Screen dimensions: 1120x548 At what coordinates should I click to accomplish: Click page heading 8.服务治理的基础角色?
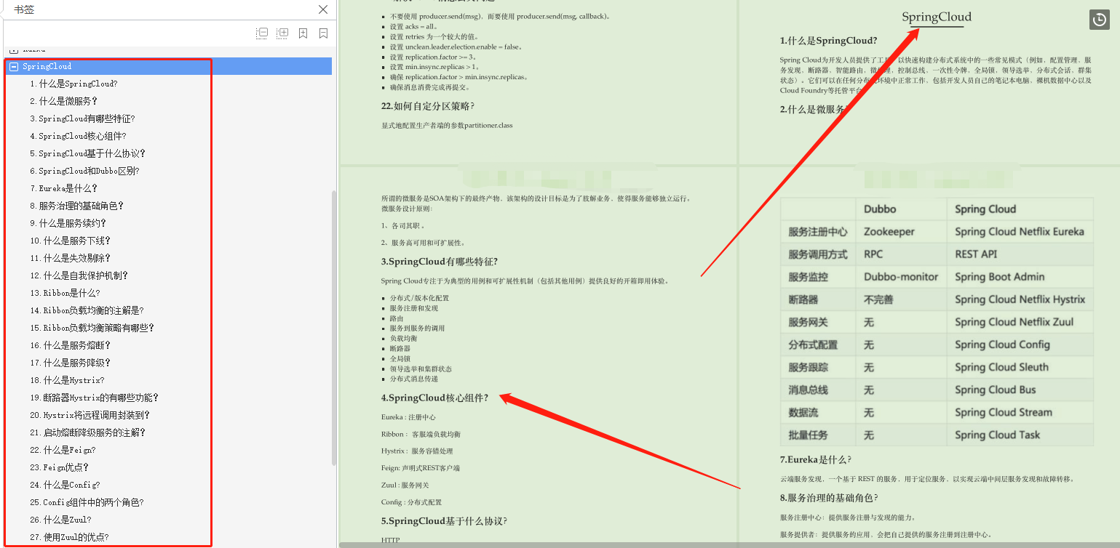[x=828, y=498]
